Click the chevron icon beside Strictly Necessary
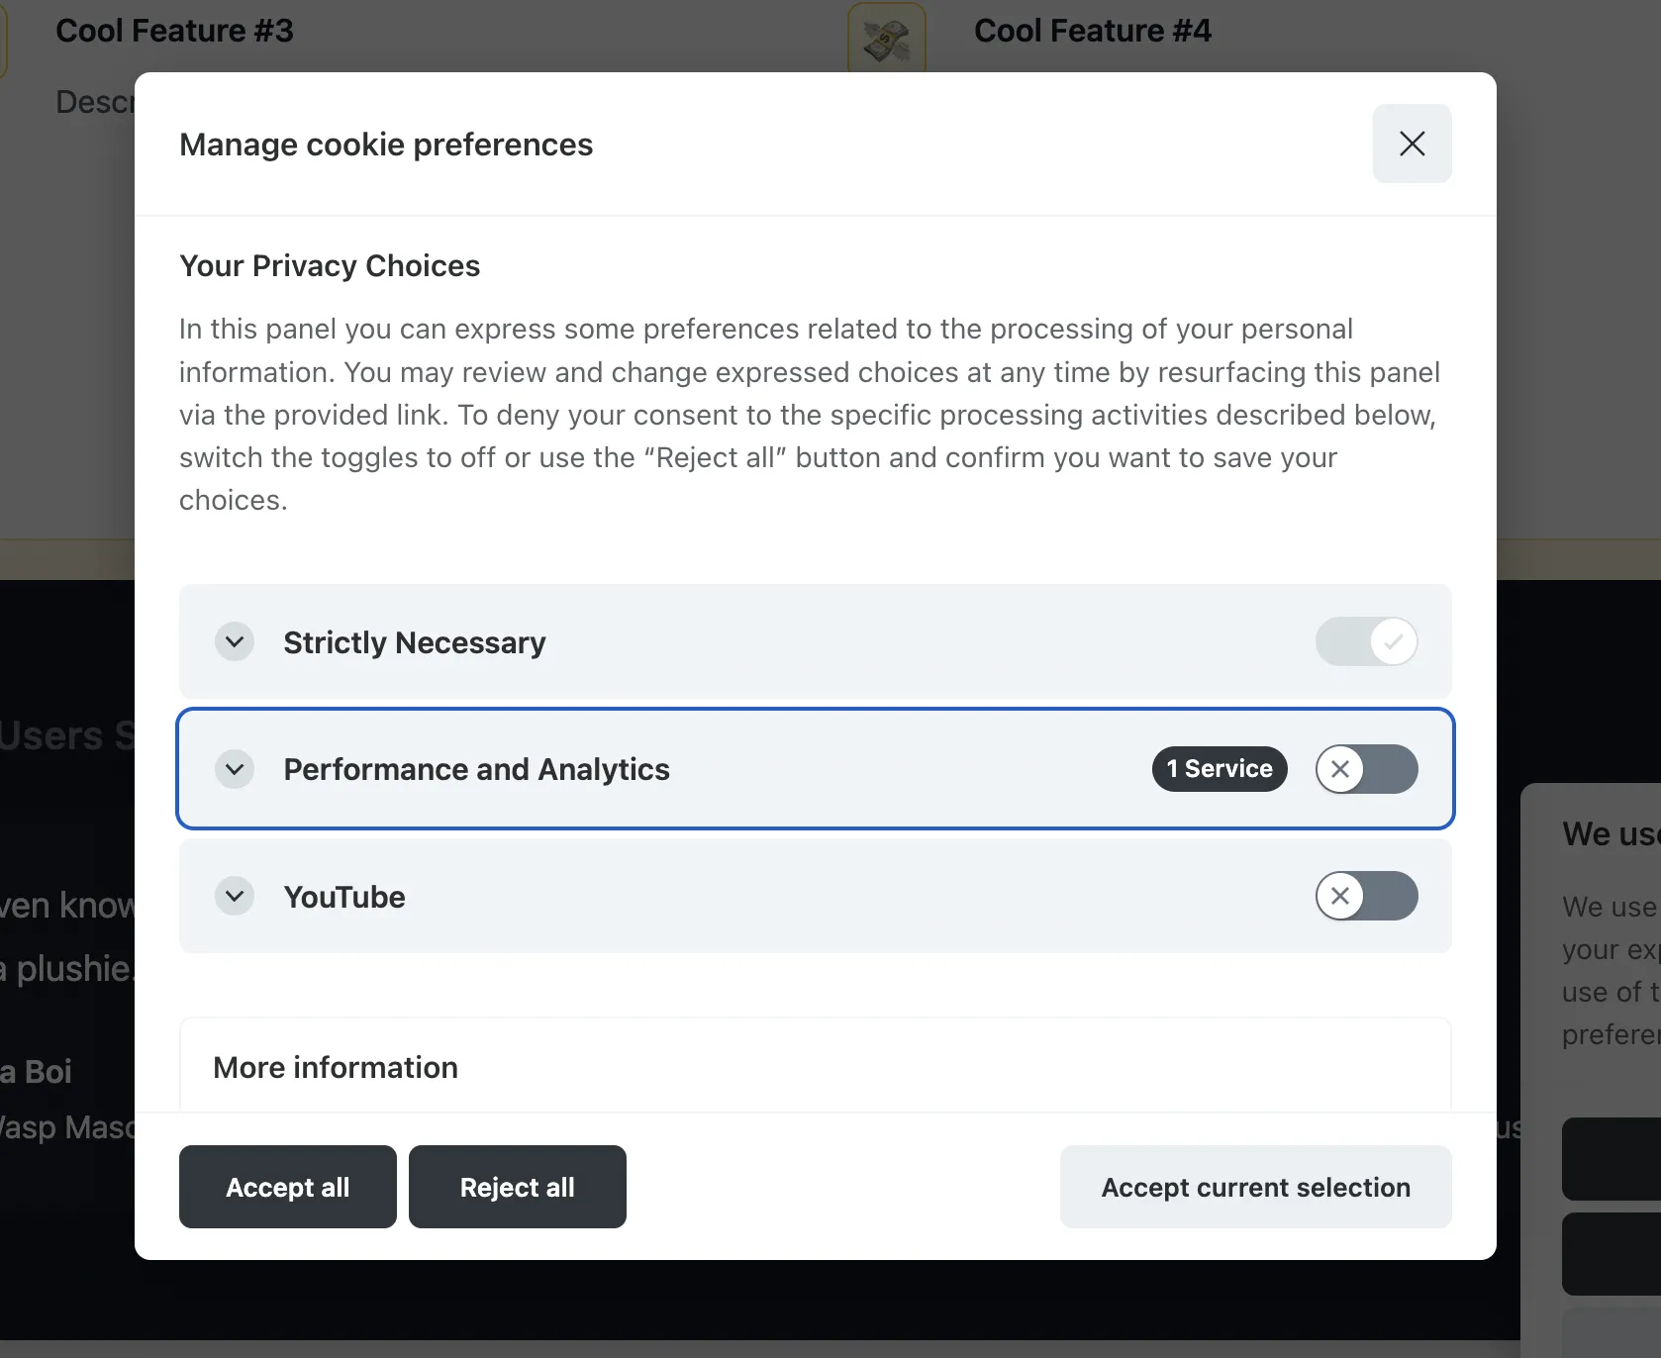Screen dimensions: 1661x1358 click(x=235, y=641)
